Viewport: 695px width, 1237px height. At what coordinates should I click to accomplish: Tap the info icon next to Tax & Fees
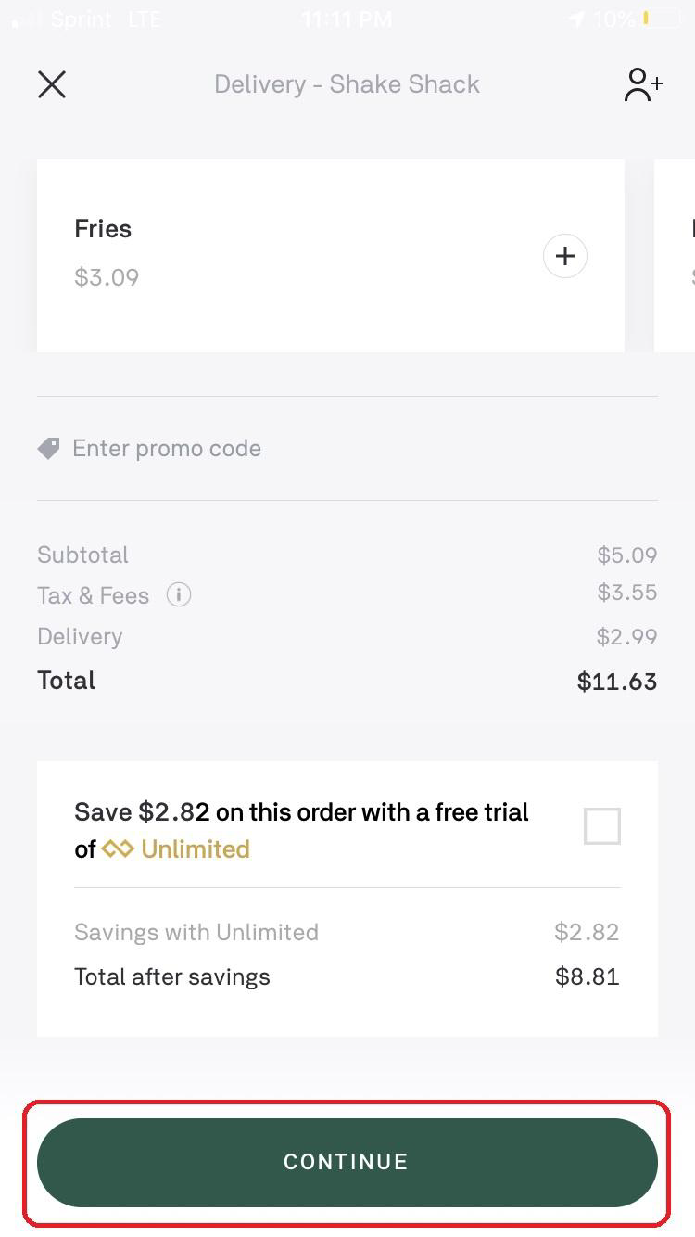click(178, 594)
